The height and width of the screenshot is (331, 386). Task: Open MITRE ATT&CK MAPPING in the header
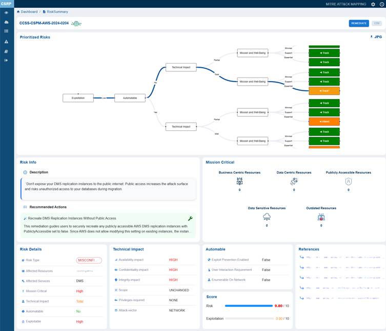pyautogui.click(x=347, y=4)
